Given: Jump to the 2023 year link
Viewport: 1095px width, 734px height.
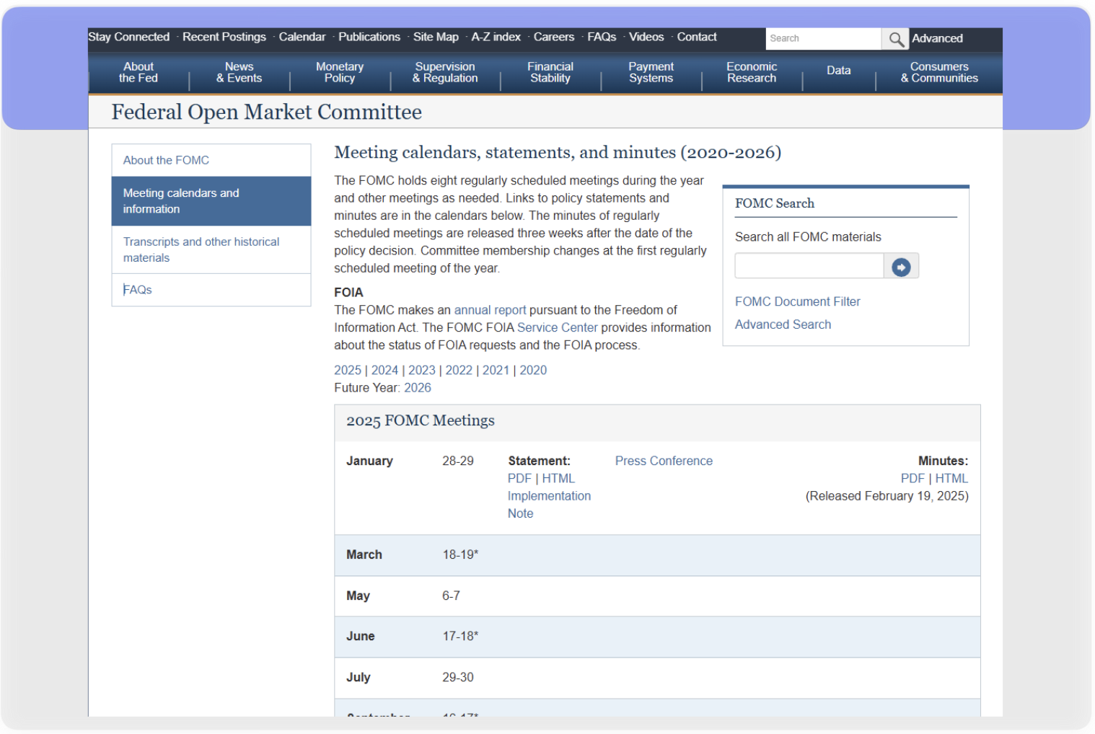Looking at the screenshot, I should 422,370.
